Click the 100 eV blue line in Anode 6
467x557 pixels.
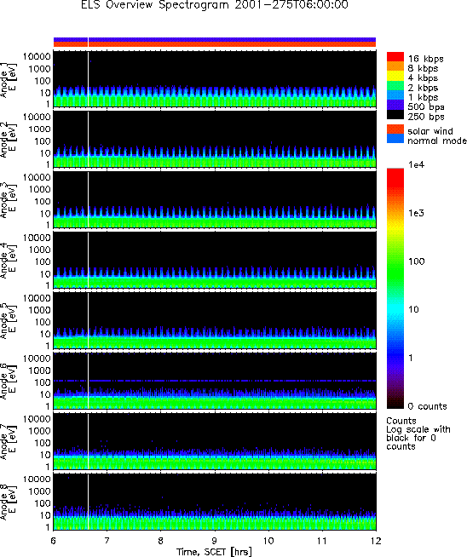(x=215, y=381)
